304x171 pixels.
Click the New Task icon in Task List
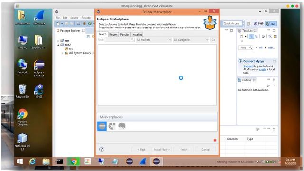242,37
